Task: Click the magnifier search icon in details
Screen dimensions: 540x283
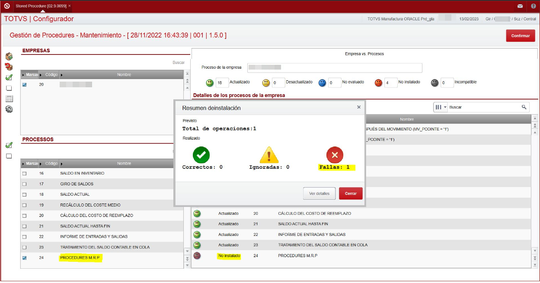Action: coord(524,107)
